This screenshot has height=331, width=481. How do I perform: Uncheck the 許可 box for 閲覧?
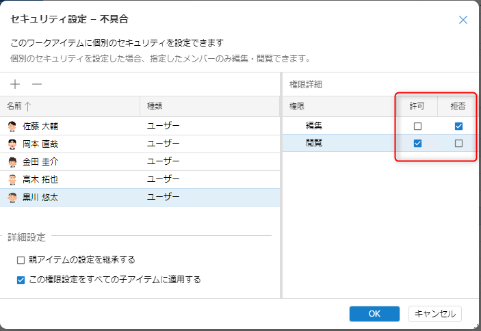pos(417,144)
